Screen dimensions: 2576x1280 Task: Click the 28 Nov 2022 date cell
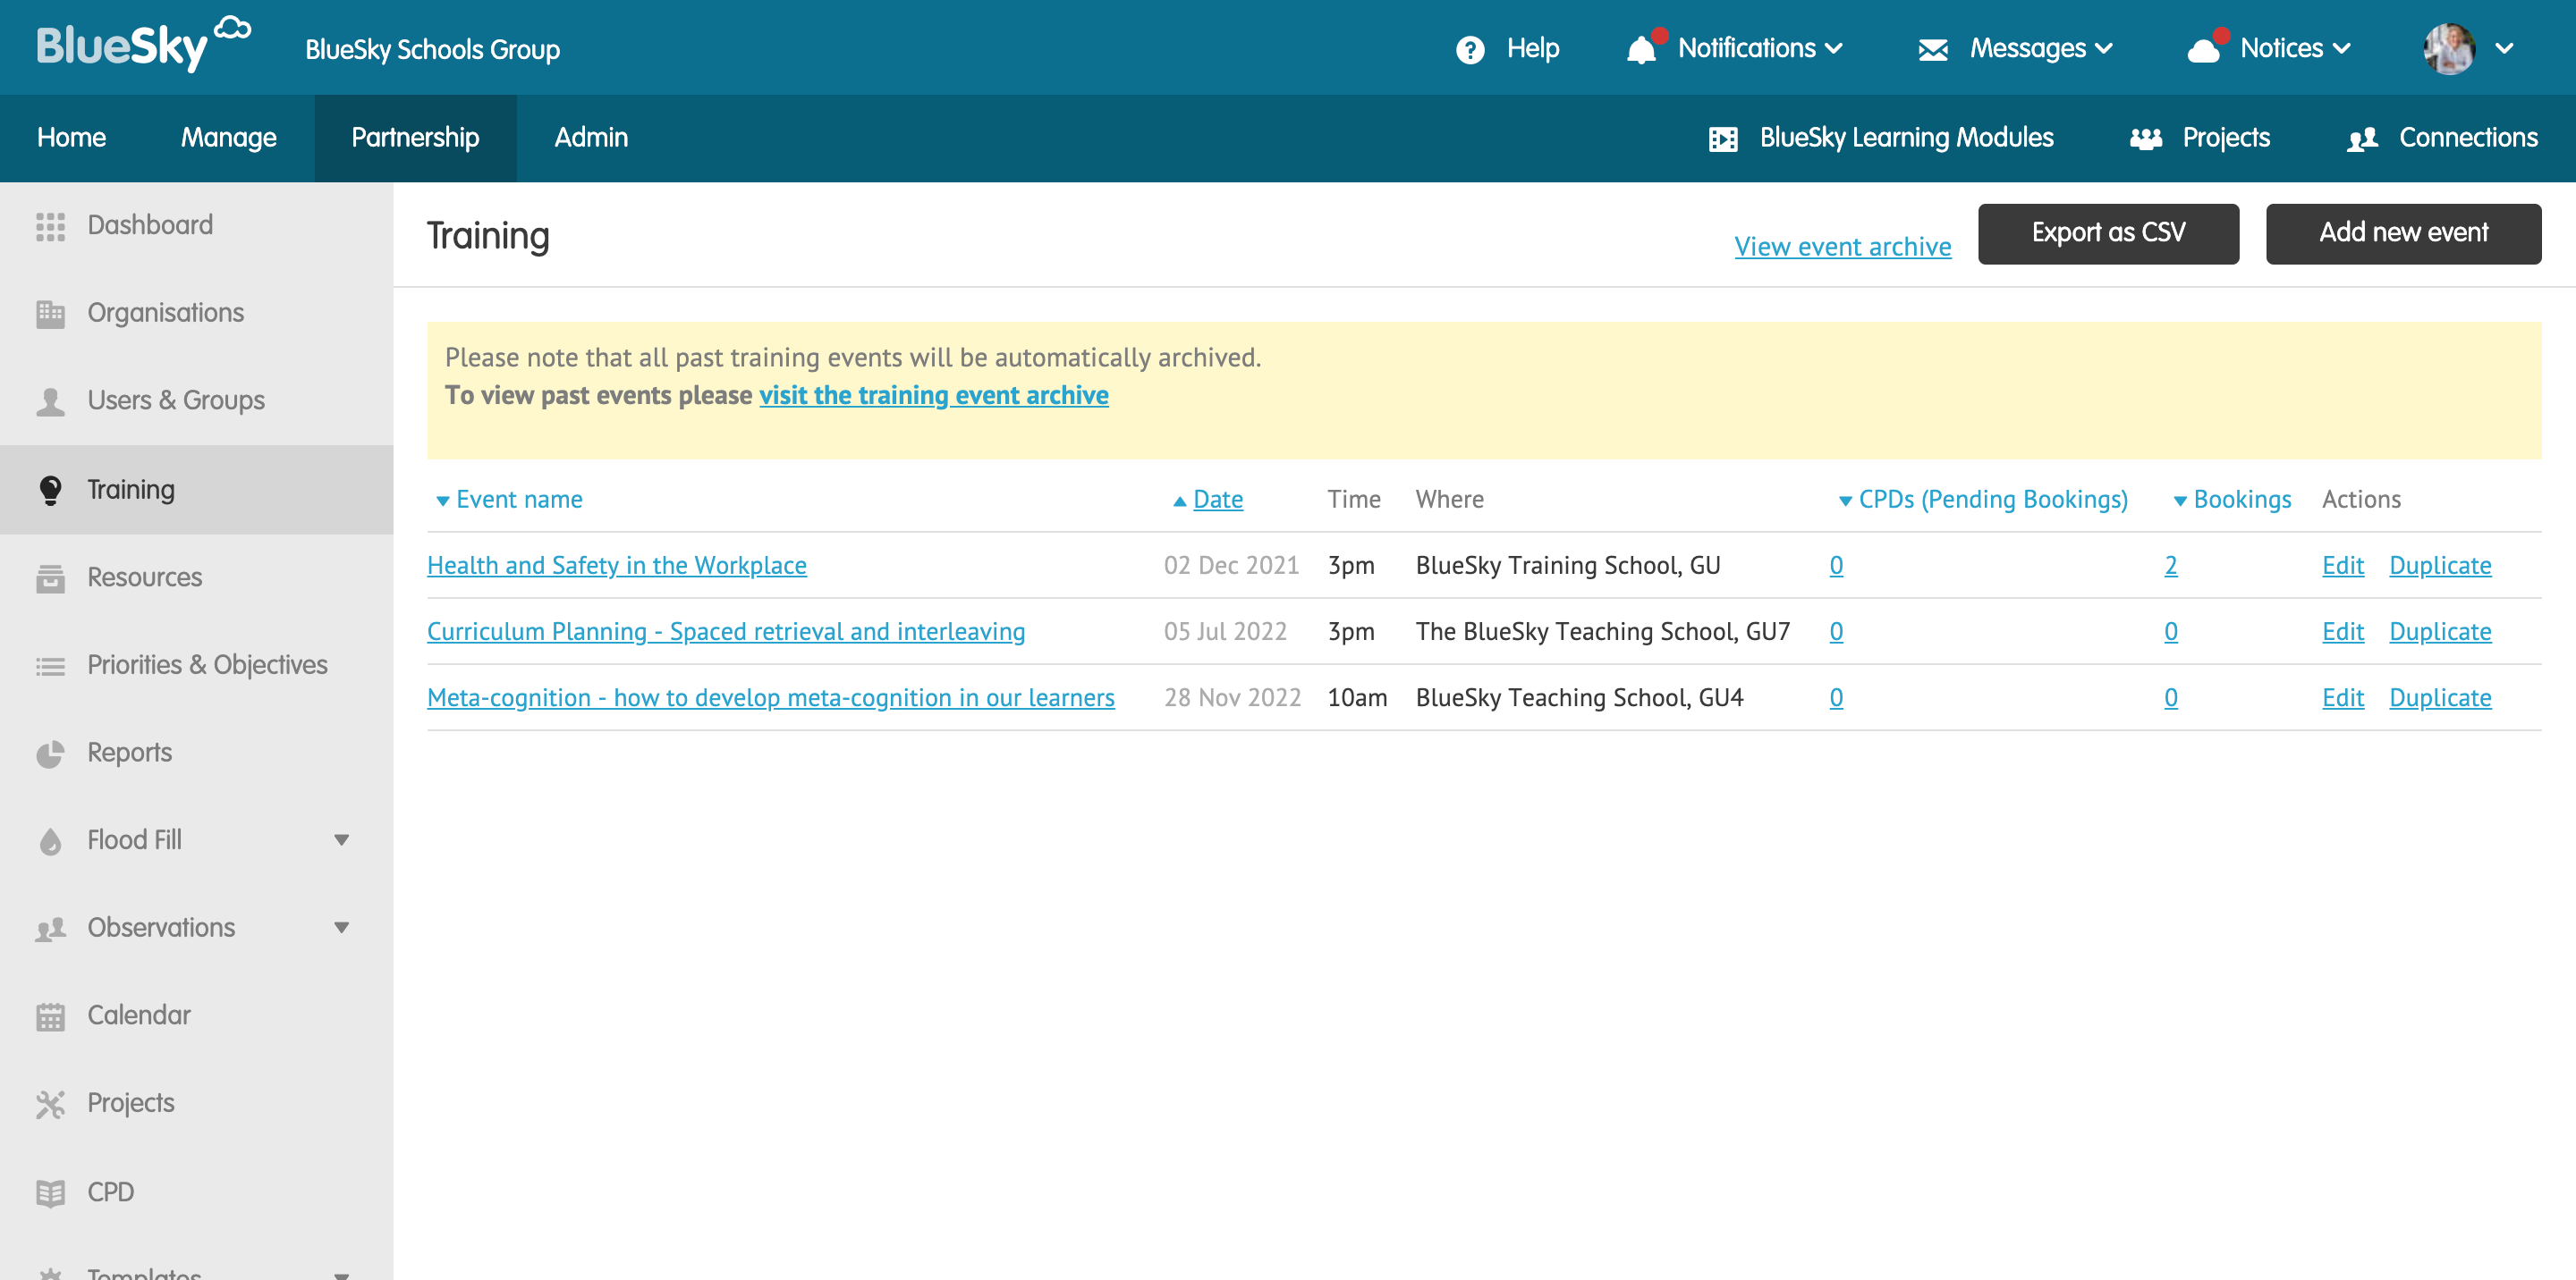click(x=1232, y=697)
